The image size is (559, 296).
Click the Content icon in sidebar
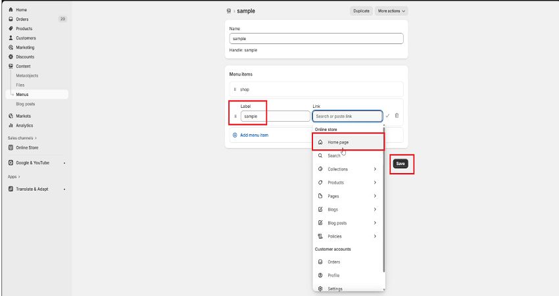11,66
